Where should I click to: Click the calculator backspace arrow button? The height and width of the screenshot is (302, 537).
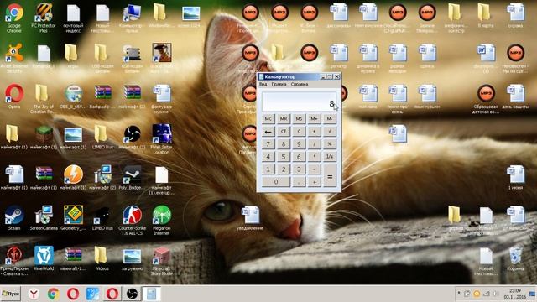(268, 132)
